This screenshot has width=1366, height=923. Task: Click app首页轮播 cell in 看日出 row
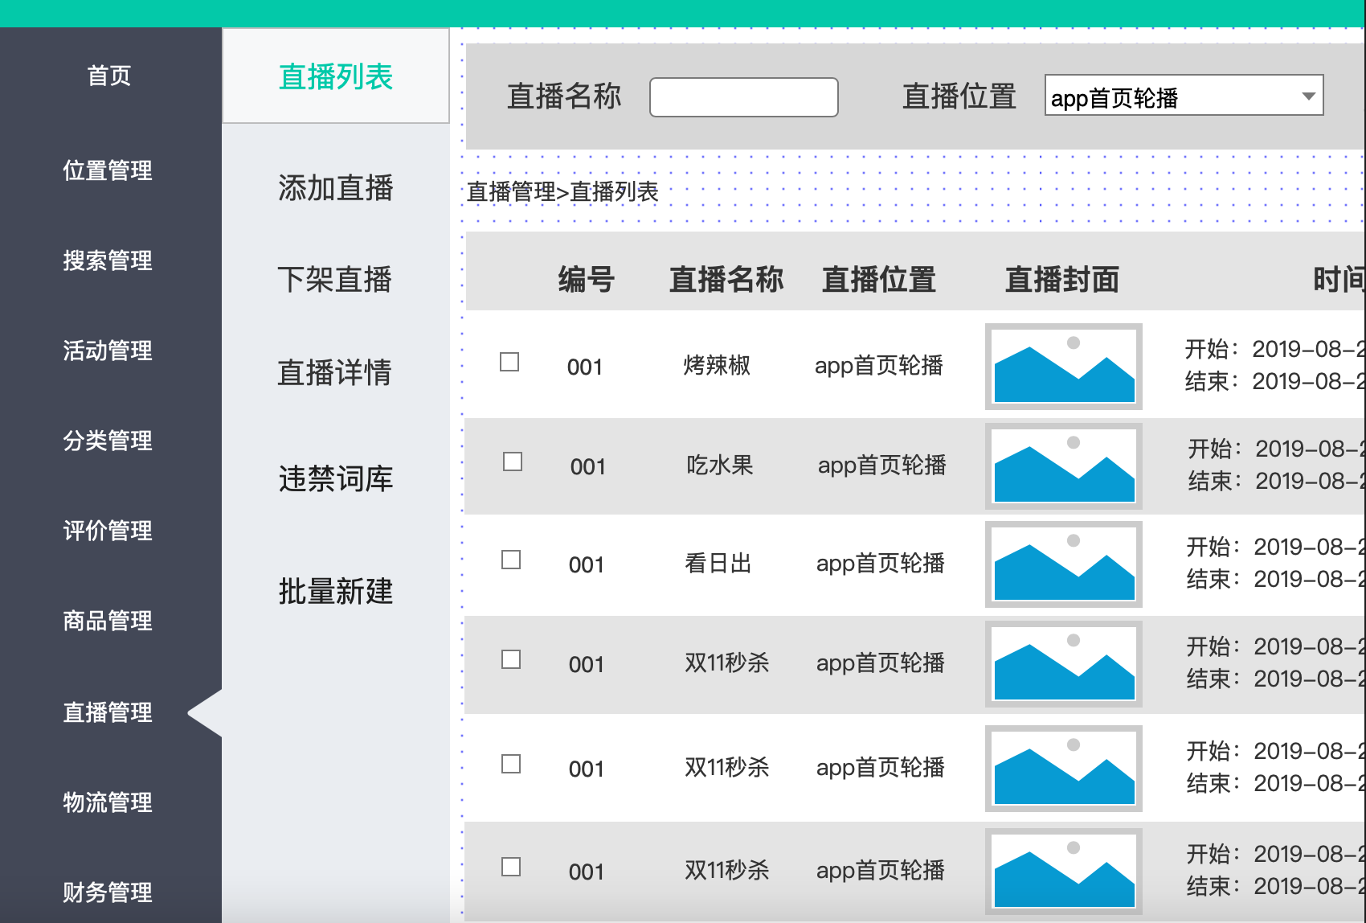pos(881,563)
